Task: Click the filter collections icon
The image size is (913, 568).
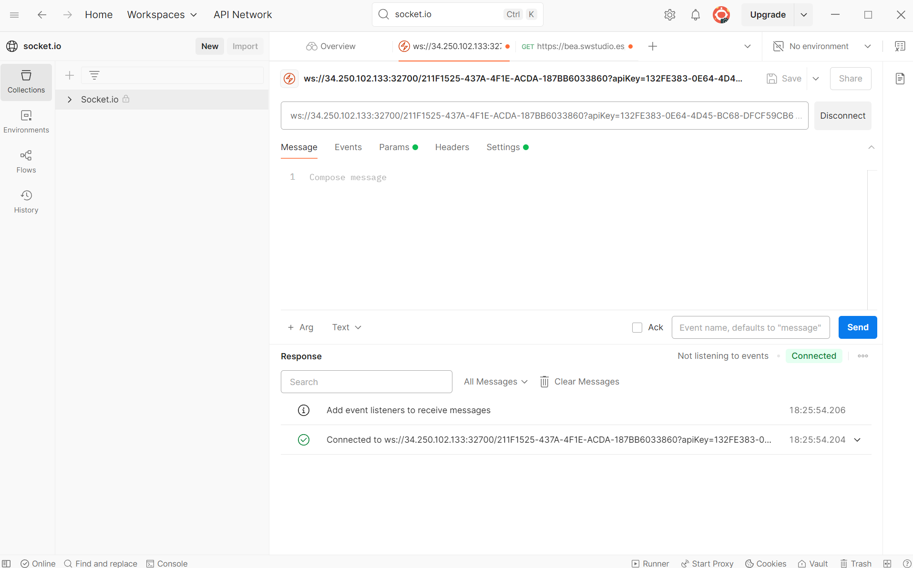Action: click(94, 75)
